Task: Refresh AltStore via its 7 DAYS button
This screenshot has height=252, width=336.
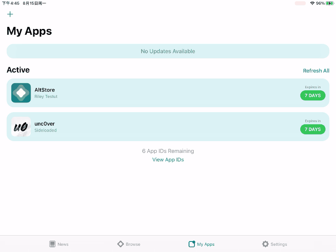Action: tap(312, 96)
